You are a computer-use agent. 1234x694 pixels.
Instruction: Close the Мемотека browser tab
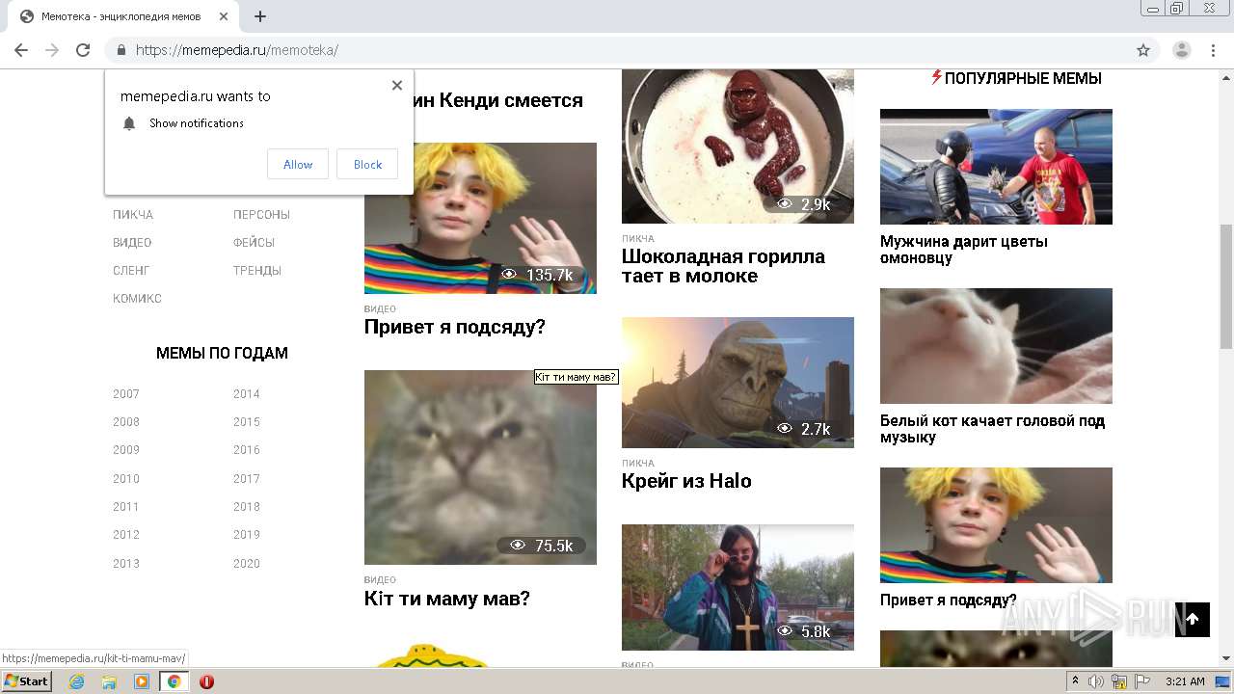point(224,16)
